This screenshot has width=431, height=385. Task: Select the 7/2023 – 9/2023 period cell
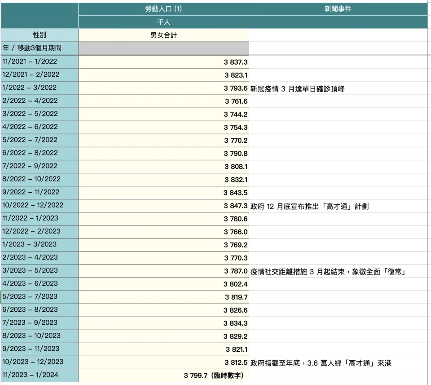coord(40,323)
